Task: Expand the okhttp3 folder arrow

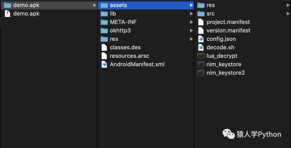Action: click(x=191, y=31)
